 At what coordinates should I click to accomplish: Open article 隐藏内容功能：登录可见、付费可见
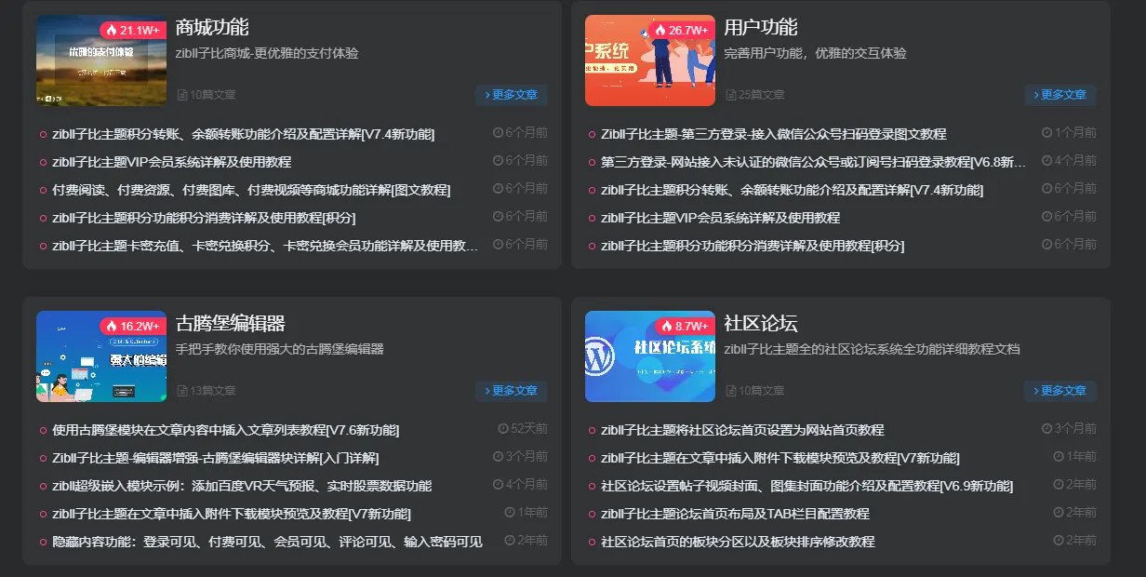point(267,542)
